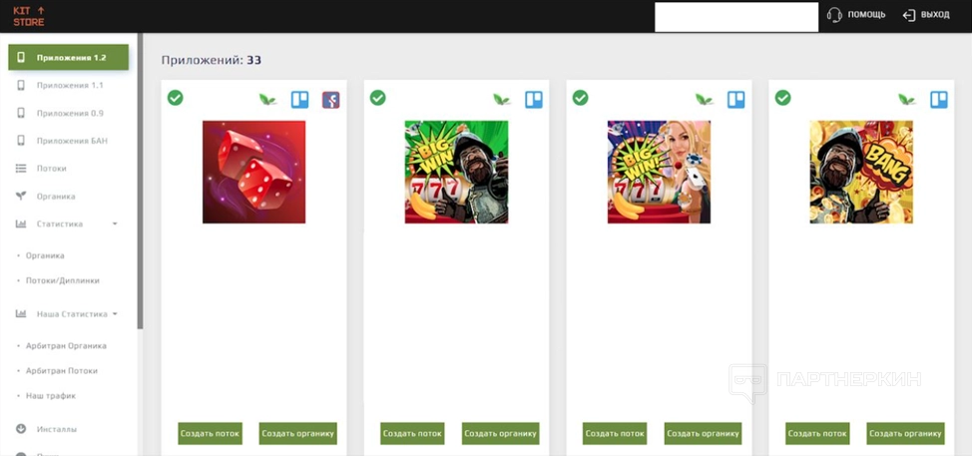
Task: Click green checkmark on Big Win miner card
Action: coord(377,97)
